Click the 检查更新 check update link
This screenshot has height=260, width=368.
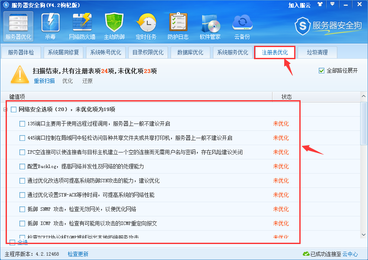tap(78, 254)
